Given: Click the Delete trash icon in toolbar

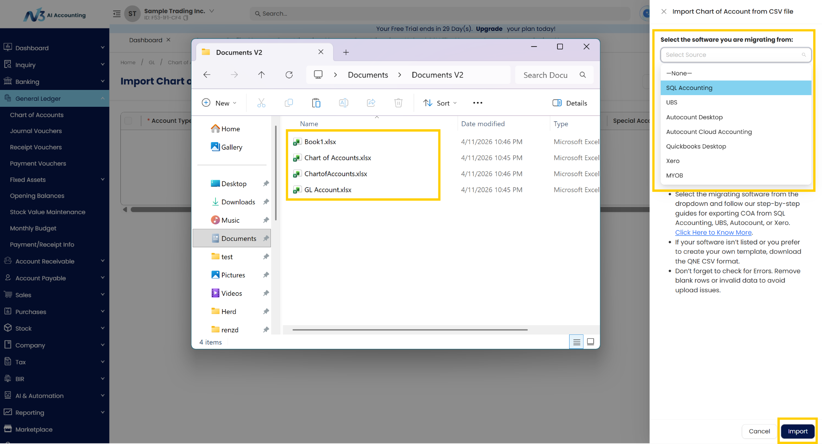Looking at the screenshot, I should [398, 103].
